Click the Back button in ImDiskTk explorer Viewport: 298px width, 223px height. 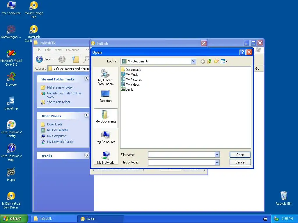(43, 59)
